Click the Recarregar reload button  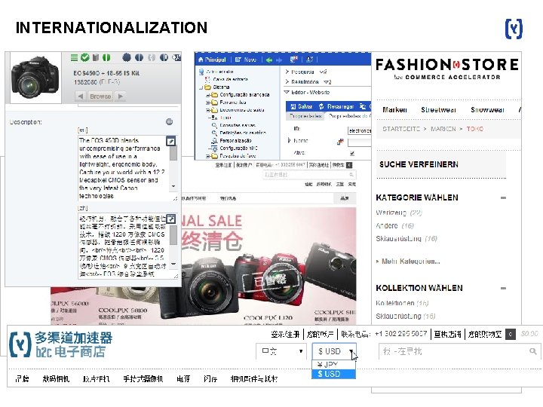(336, 106)
